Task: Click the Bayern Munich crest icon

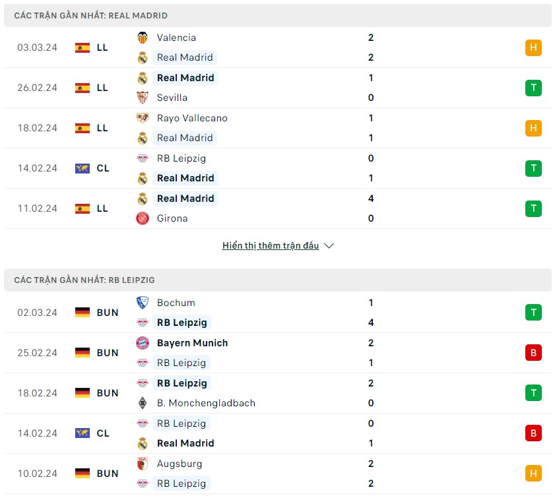Action: (143, 343)
